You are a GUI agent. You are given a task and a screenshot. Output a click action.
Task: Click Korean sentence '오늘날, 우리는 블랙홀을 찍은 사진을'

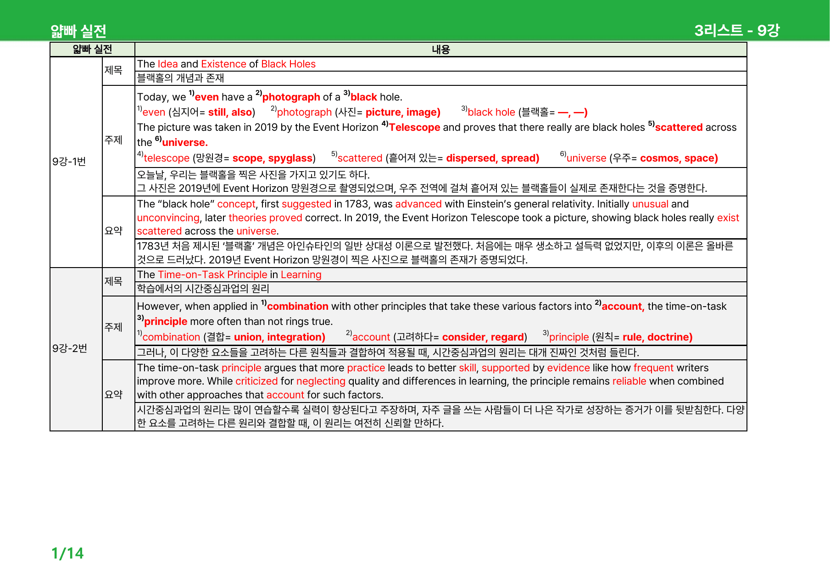[x=253, y=175]
